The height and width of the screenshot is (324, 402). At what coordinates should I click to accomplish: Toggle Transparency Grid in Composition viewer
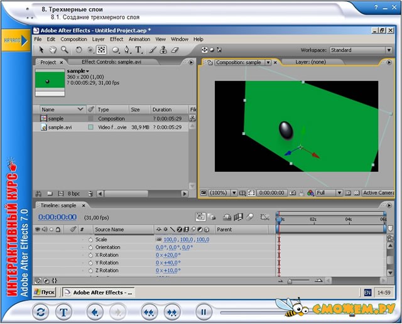(x=356, y=193)
